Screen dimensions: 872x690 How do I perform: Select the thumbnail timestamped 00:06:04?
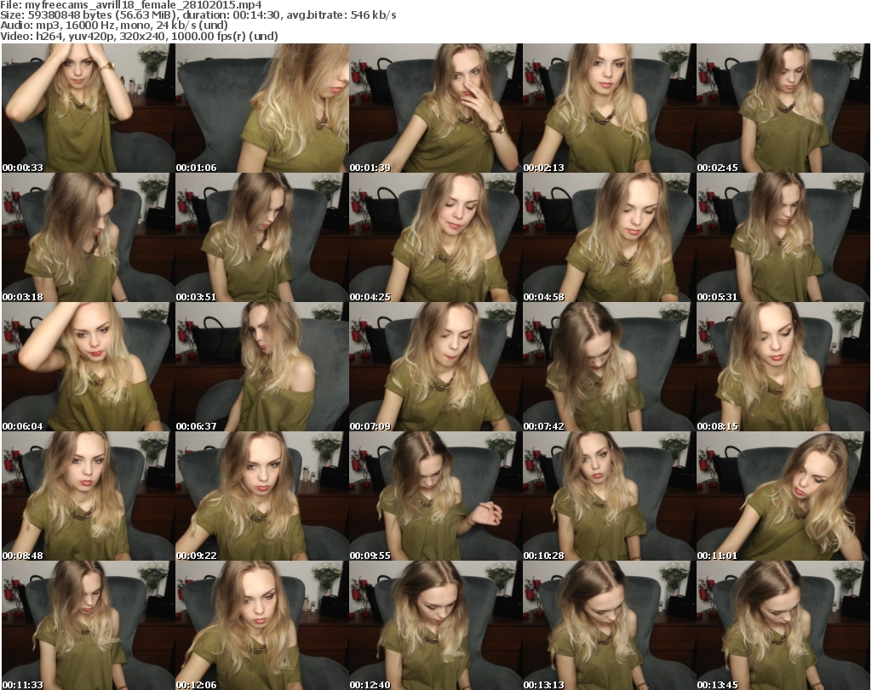[x=88, y=368]
